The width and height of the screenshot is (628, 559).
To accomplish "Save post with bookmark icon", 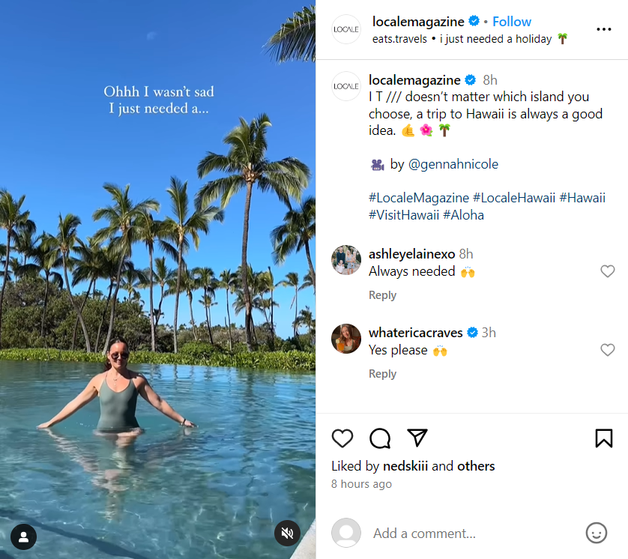I will (x=604, y=438).
